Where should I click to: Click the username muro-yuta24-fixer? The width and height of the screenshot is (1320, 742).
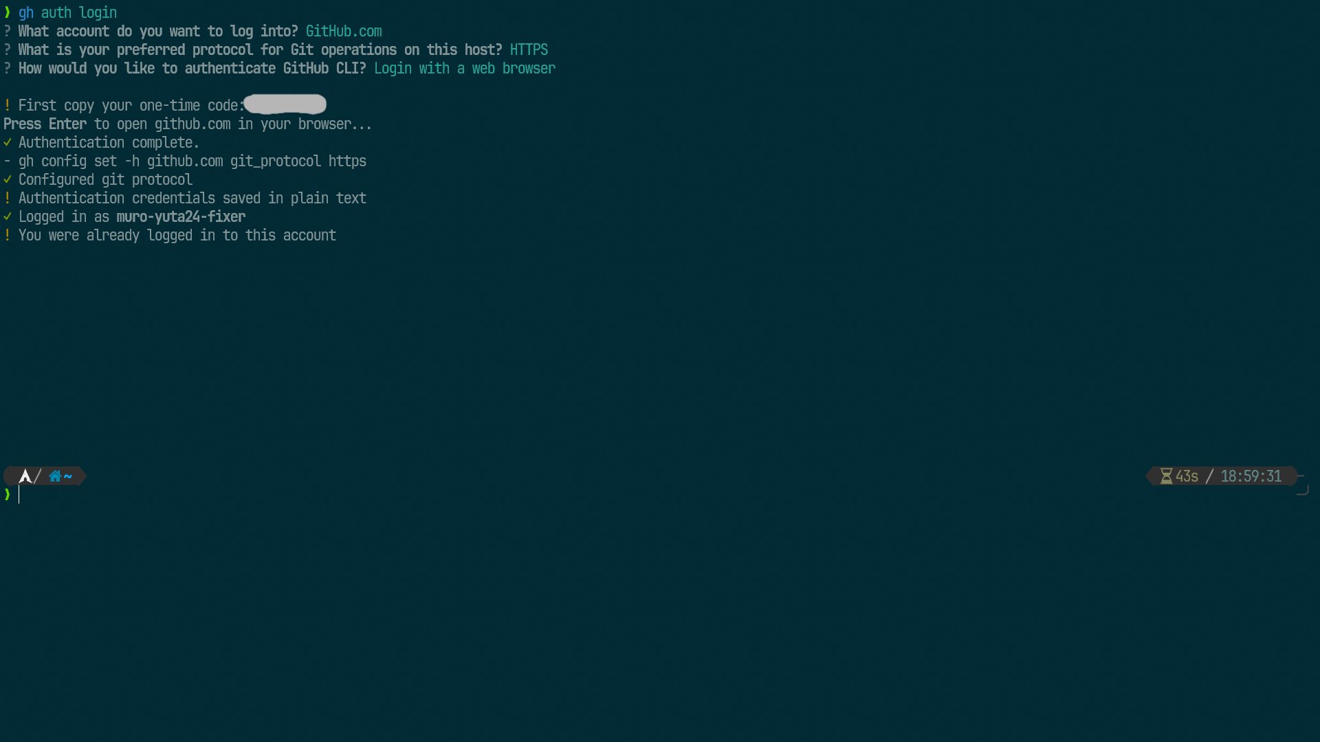[x=180, y=216]
